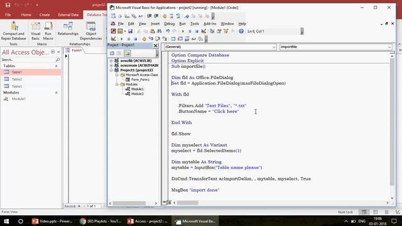Open Chrome from the taskbar
Image resolution: width=402 pixels, height=226 pixels.
coord(100,221)
